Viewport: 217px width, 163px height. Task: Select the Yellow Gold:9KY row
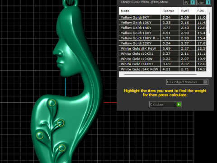click(163, 17)
